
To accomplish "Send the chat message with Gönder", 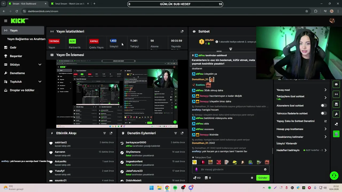I will [263, 178].
